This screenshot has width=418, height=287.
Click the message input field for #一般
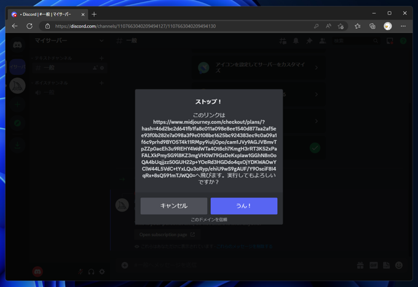point(240,265)
